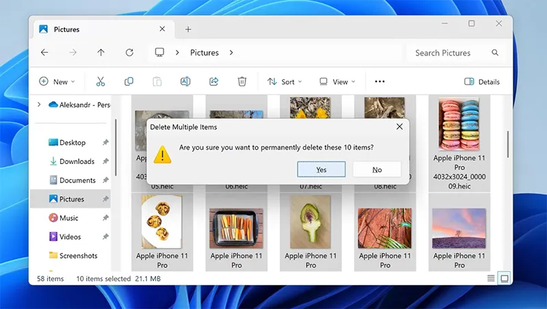The width and height of the screenshot is (547, 309).
Task: Click the navigation pane scrollbar
Action: (x=116, y=147)
